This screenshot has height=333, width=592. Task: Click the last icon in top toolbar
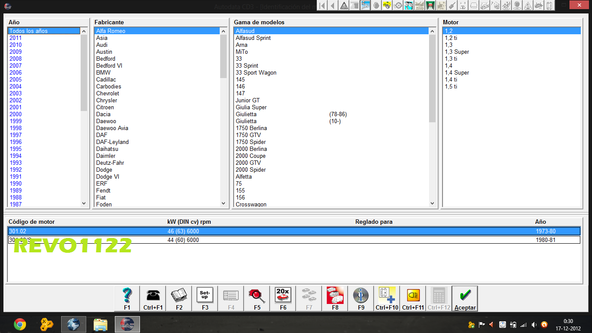[x=550, y=6]
